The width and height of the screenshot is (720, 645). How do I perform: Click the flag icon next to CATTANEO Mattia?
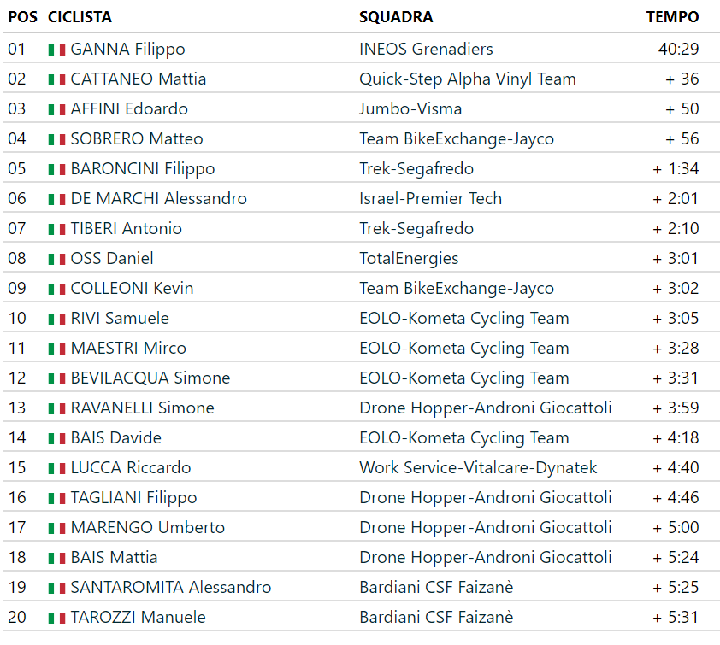56,79
